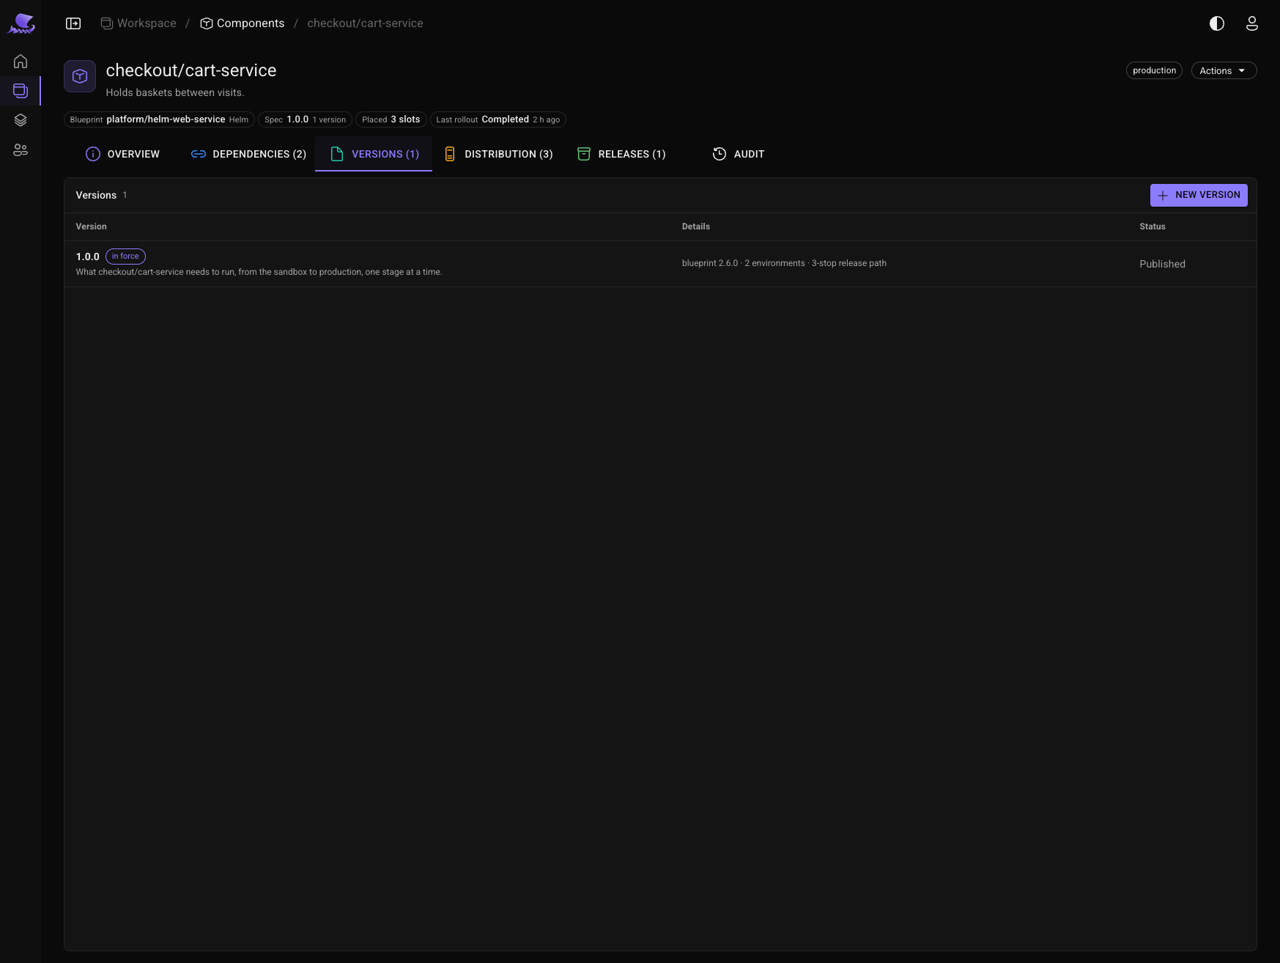Click the Details column header
The width and height of the screenshot is (1280, 963).
pos(696,226)
